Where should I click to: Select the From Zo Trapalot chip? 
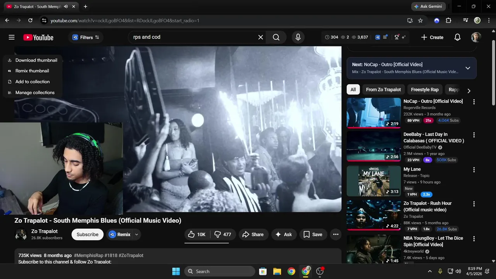click(383, 90)
